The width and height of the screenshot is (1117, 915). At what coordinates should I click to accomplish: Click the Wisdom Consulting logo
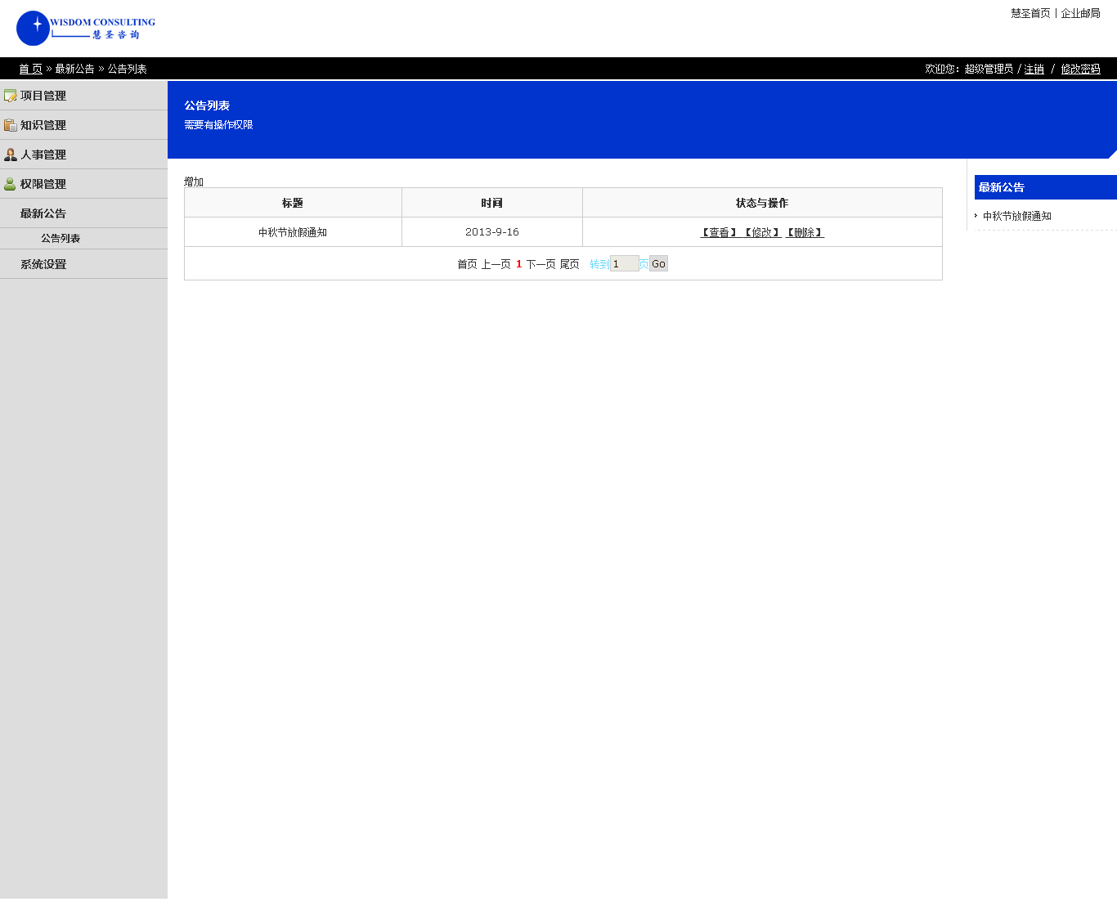(86, 29)
